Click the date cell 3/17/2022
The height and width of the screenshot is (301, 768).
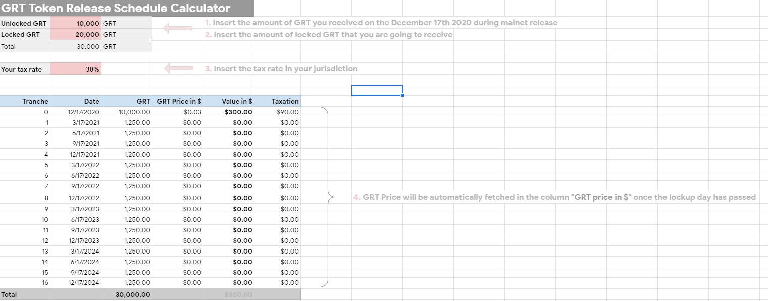(x=76, y=165)
